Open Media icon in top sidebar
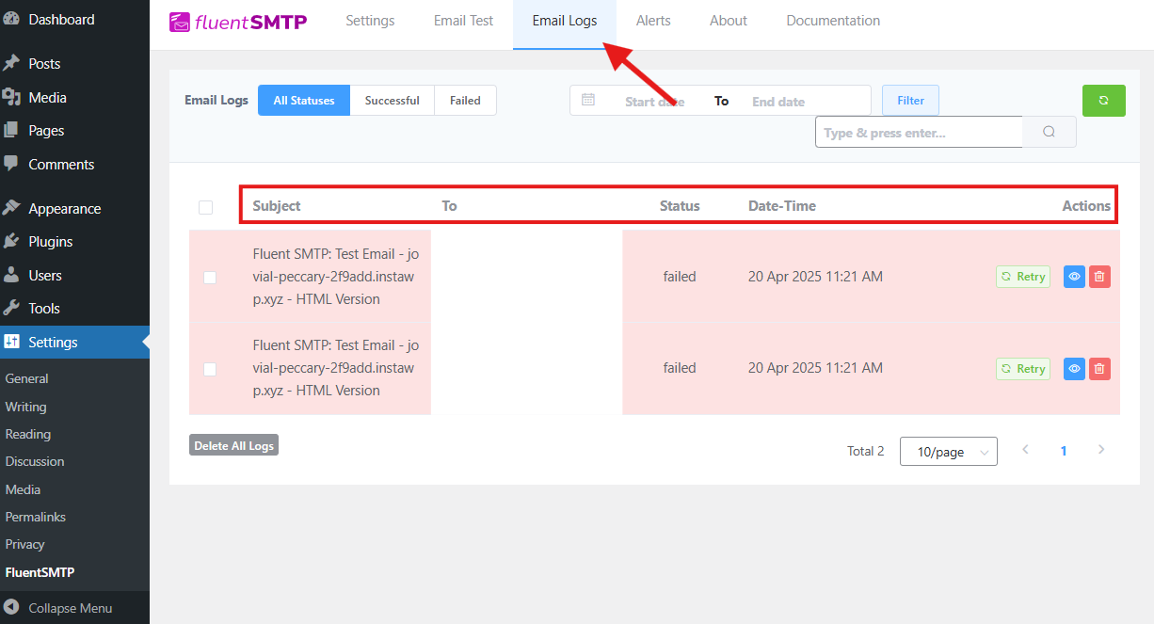1154x624 pixels. [11, 97]
